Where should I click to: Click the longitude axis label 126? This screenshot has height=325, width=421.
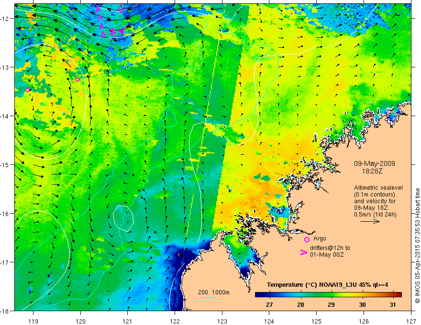364,321
